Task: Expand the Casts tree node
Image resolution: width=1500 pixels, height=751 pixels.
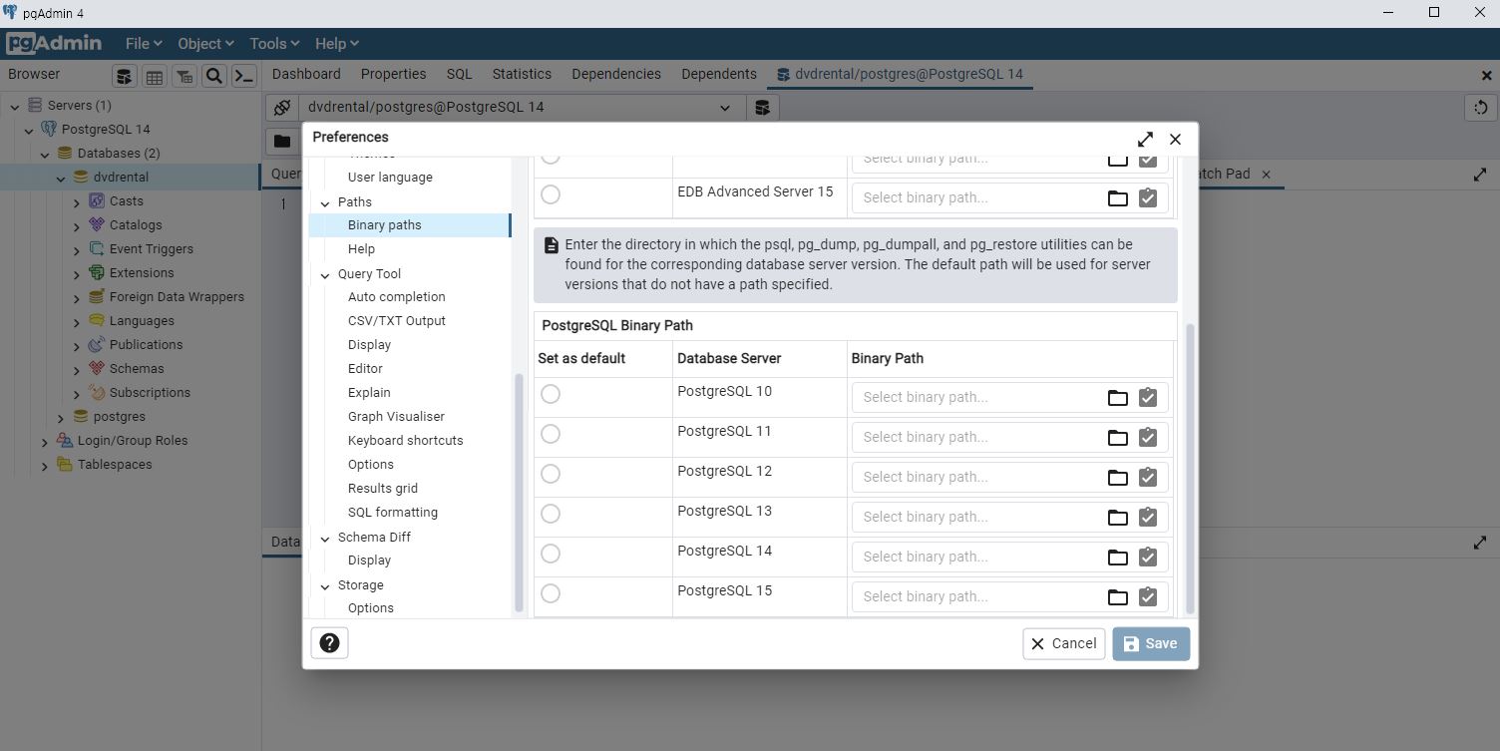Action: click(77, 201)
